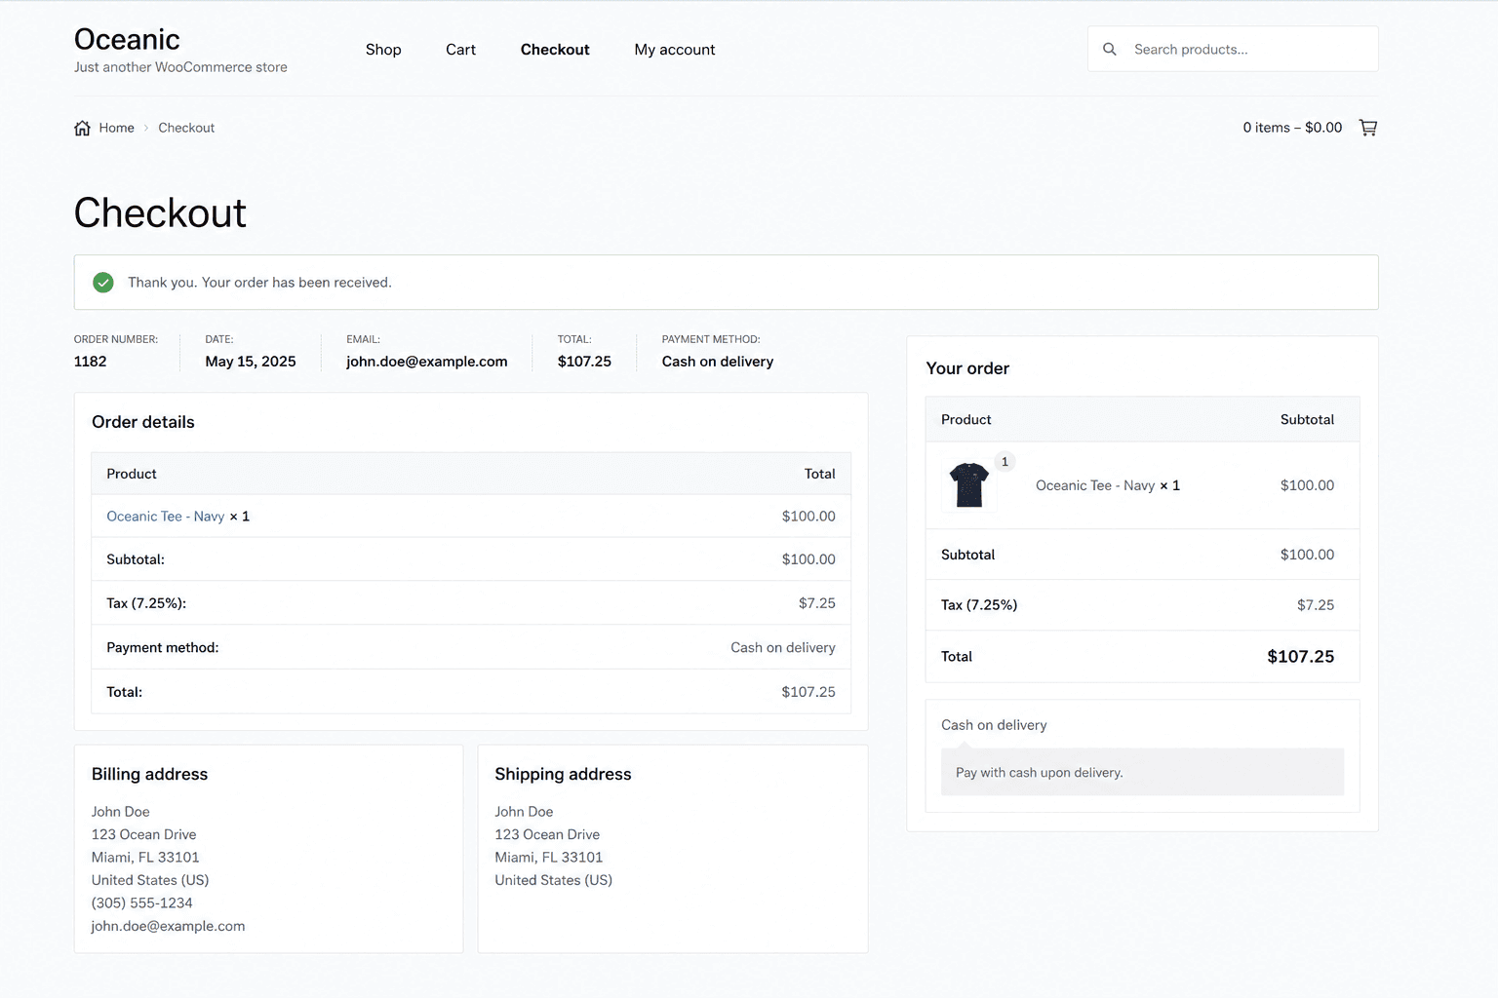Click Oceanic Tee - Navy in Your order
The width and height of the screenshot is (1498, 998).
click(1095, 485)
